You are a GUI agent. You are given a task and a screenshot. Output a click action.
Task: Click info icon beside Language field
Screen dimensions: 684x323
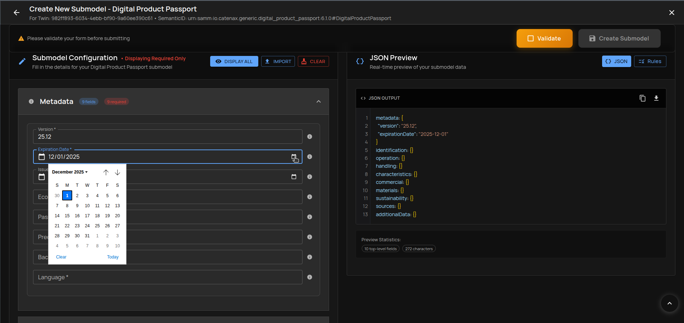point(310,277)
